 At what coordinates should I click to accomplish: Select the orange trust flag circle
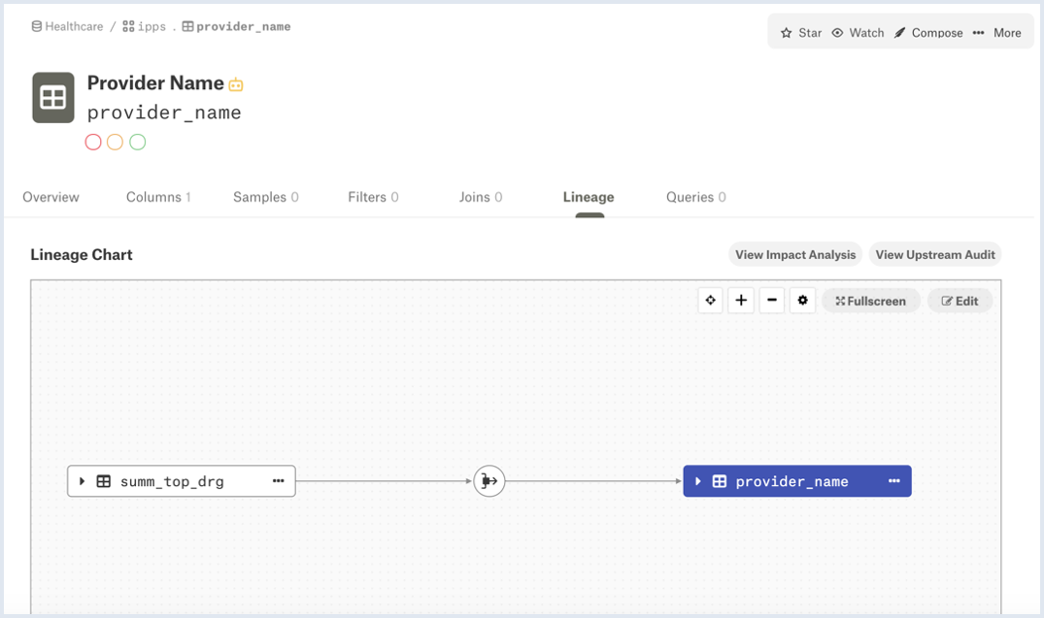point(116,142)
